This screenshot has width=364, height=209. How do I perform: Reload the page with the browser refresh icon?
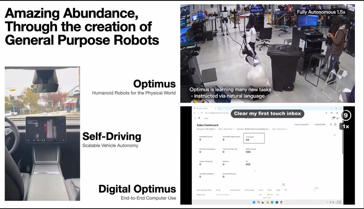[x=202, y=113]
